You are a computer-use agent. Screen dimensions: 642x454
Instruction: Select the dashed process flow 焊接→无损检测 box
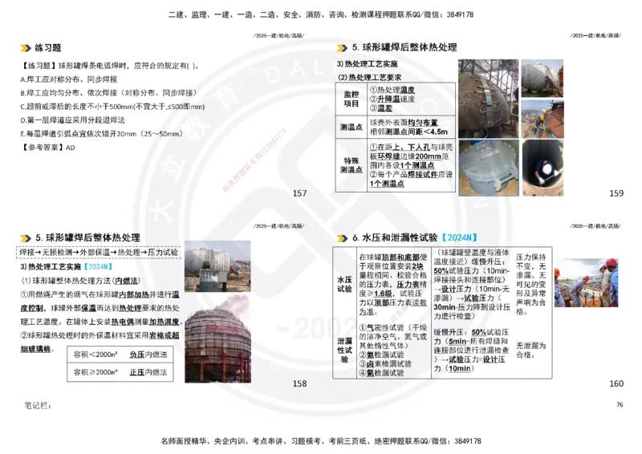(x=99, y=253)
